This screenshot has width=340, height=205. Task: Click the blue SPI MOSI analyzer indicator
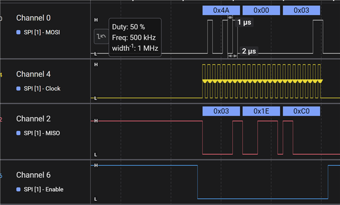pos(19,32)
